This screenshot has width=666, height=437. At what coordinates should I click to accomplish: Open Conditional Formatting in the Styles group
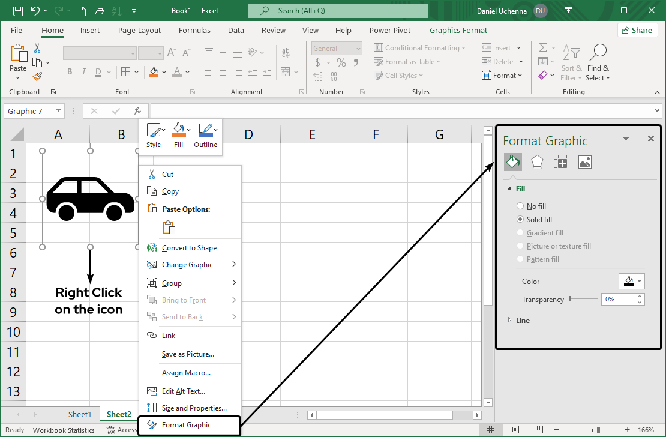(x=421, y=47)
